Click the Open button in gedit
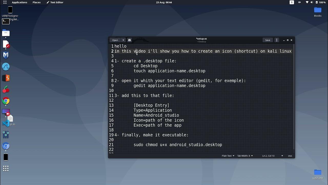Screen dimensions: 328x185 [x=115, y=40]
